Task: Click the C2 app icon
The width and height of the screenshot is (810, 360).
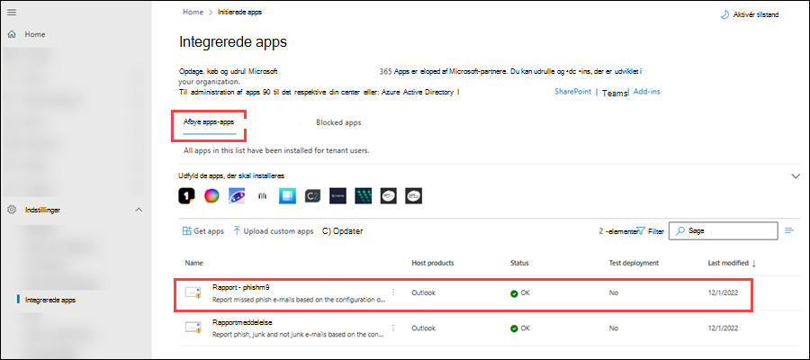Action: [x=312, y=196]
